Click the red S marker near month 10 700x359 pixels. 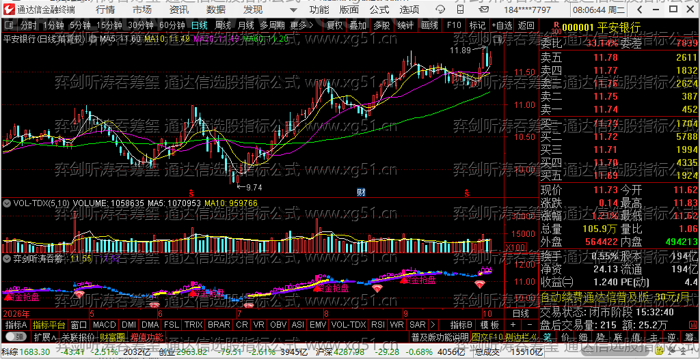(x=467, y=193)
